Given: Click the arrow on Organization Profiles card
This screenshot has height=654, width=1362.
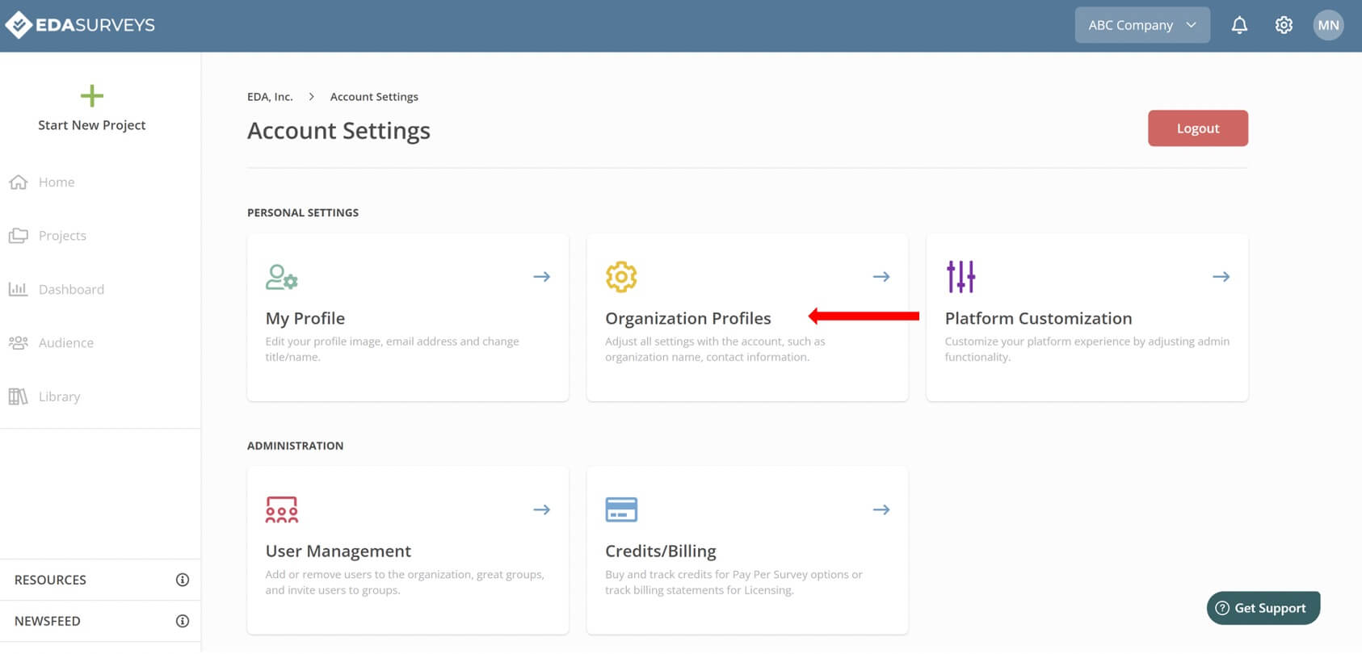Looking at the screenshot, I should 881,277.
